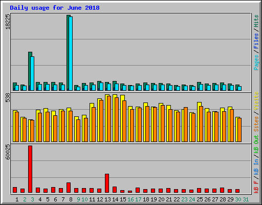Click the tallest cyan Pages bar on day 8
Image resolution: width=262 pixels, height=205 pixels.
[71, 53]
